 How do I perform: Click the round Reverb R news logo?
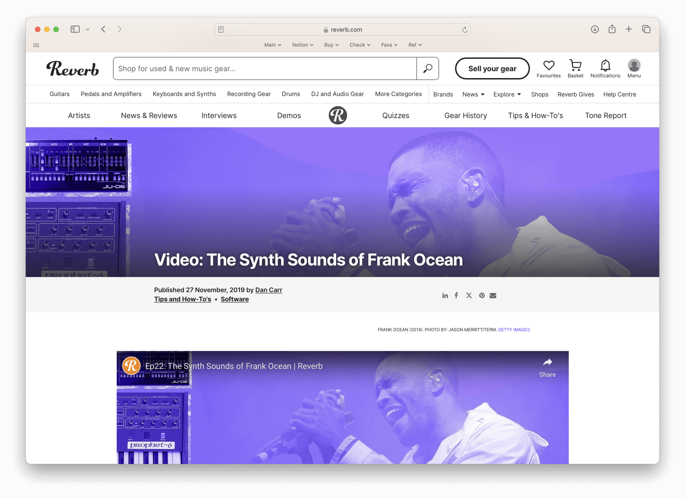pyautogui.click(x=338, y=115)
